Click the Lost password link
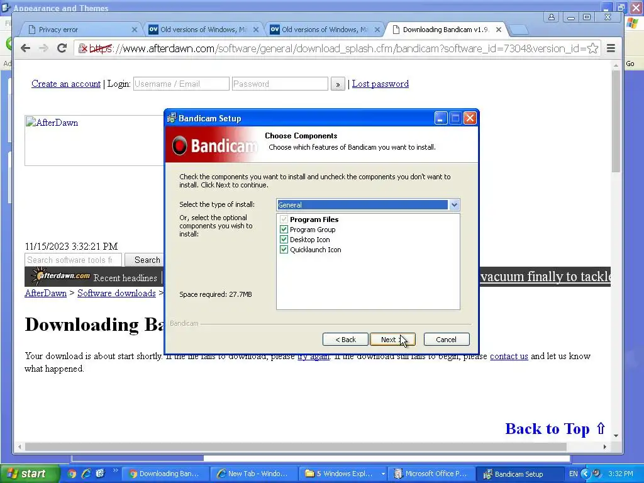The width and height of the screenshot is (644, 483). (x=380, y=84)
